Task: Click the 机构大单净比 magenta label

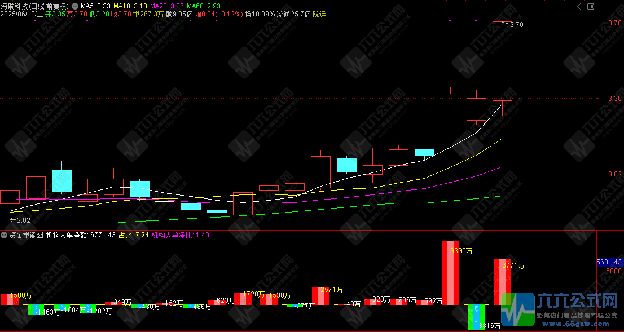Action: tap(181, 235)
